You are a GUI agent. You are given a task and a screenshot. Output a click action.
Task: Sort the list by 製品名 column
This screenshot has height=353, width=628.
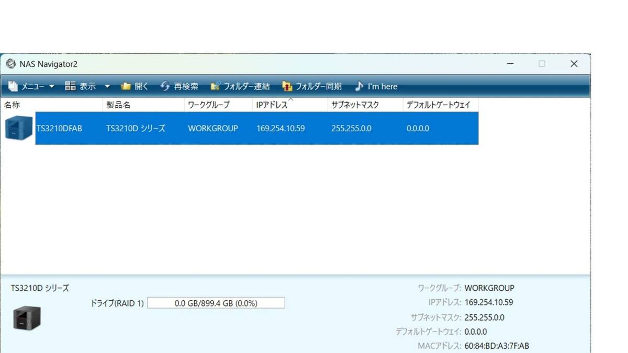tap(144, 105)
